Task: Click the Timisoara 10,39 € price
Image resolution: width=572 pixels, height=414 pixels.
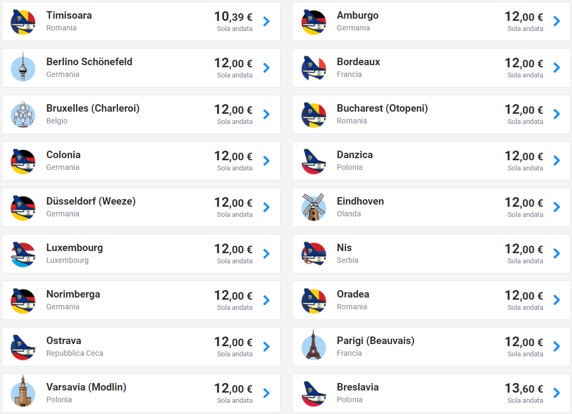Action: (233, 17)
